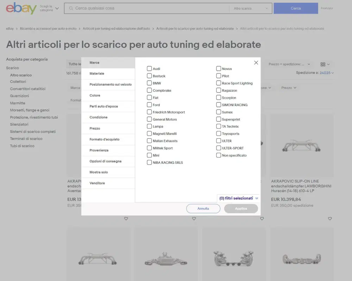Screen dimensions: 352x281
Task: Click the eBay logo
Action: [x=21, y=8]
